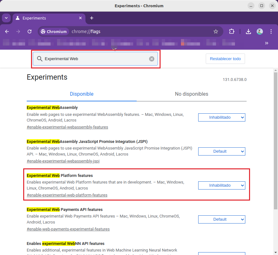Viewport: 278px width, 255px height.
Task: Click the version number 131.0.6738.0
Action: [235, 80]
